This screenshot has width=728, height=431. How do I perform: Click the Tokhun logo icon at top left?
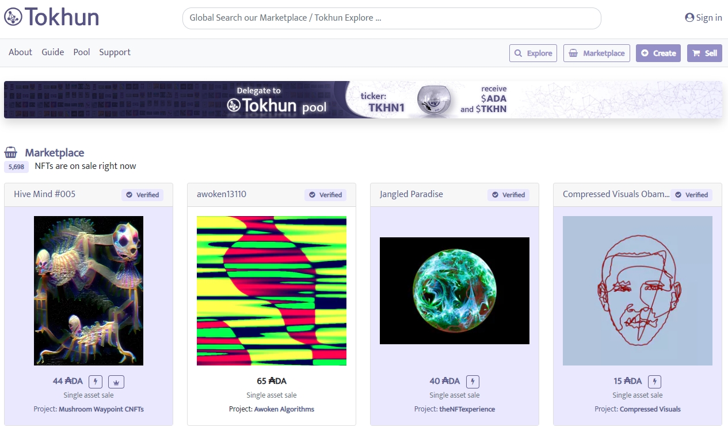(12, 17)
